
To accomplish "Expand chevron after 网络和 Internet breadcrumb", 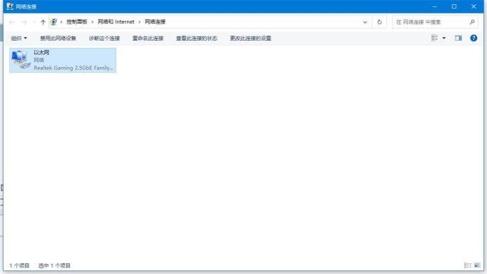I will (x=140, y=21).
